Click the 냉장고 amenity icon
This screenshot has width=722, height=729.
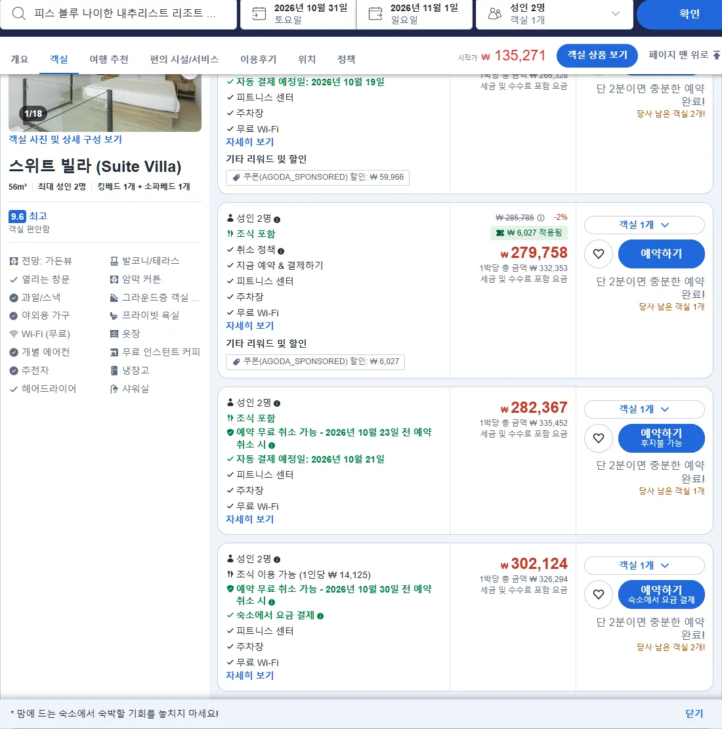tap(114, 371)
